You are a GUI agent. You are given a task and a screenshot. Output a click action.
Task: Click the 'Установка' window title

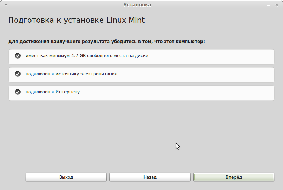(137, 5)
